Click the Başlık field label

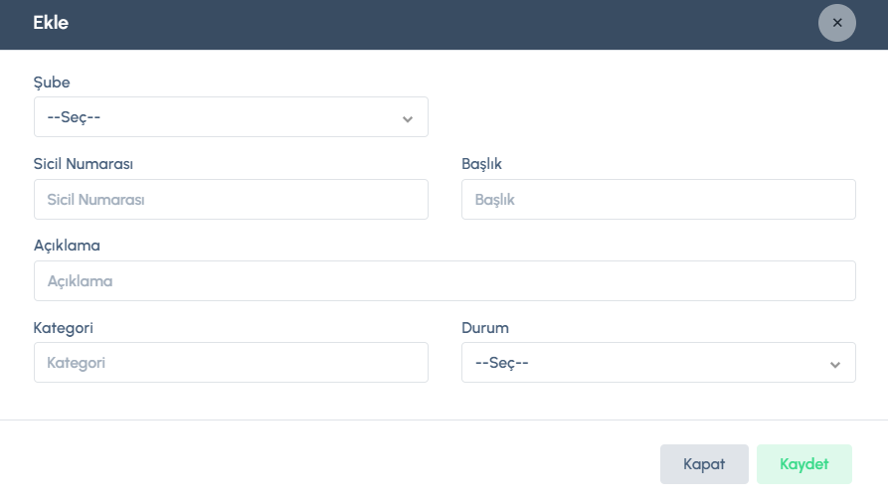click(482, 164)
